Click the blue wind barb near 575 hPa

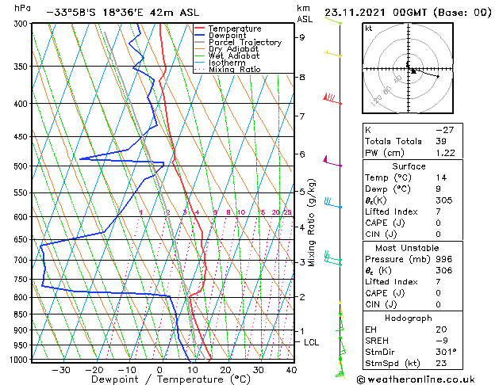pos(333,203)
